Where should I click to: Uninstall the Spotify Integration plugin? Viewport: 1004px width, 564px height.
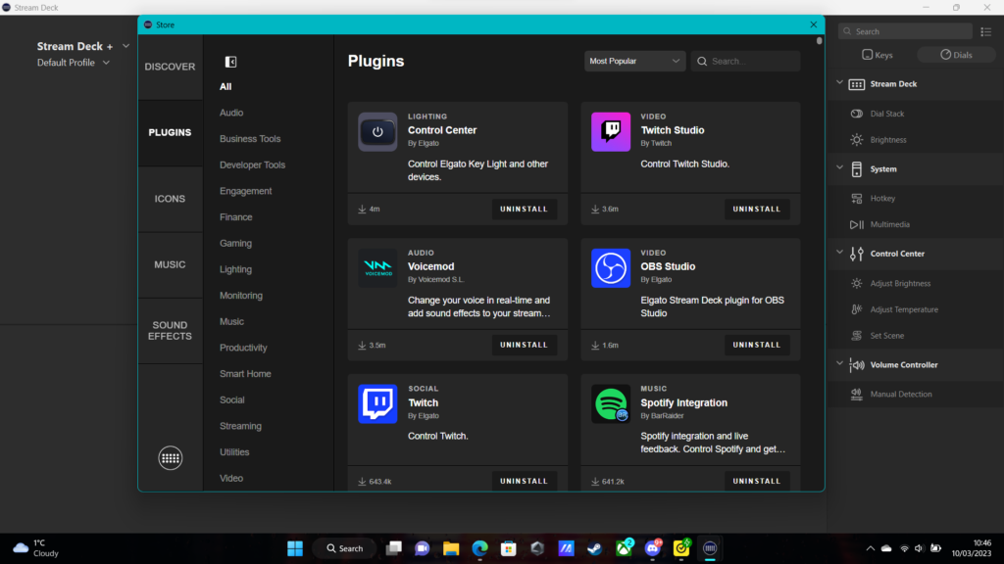[x=757, y=481]
